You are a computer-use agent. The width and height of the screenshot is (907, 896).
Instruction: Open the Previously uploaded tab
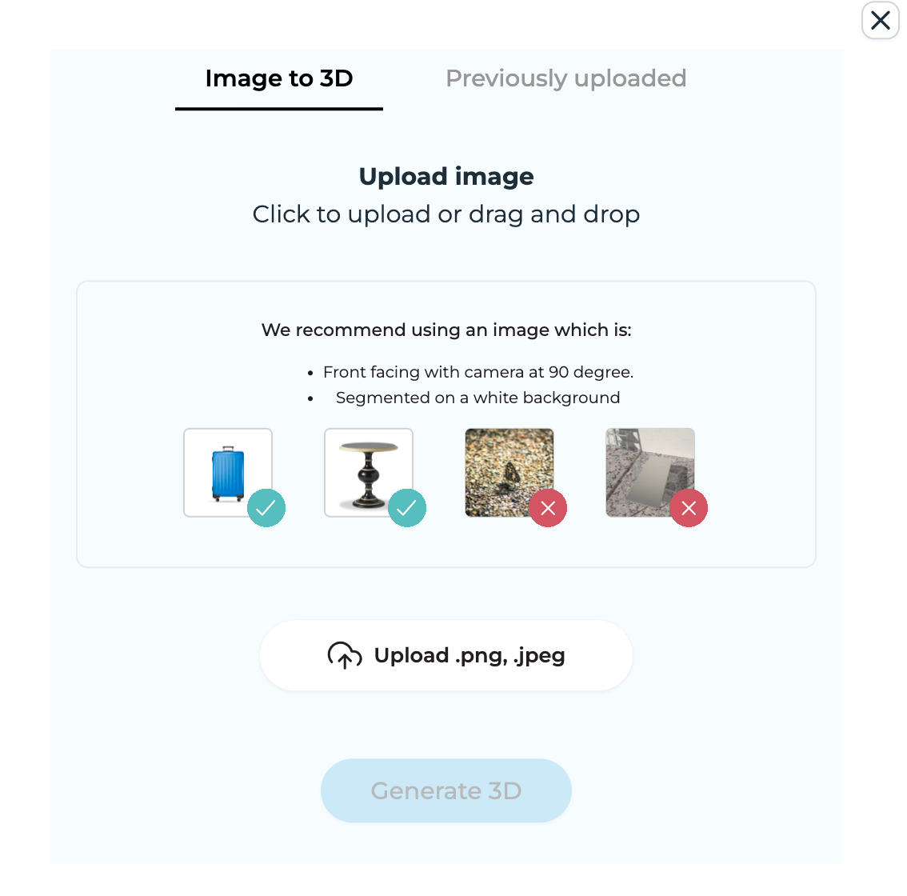[x=565, y=78]
